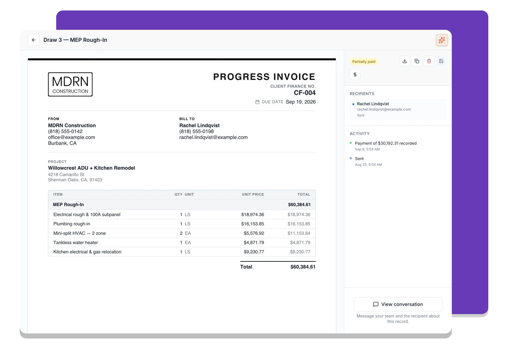
Task: Click recipient email rachel.lindqvist@example.com in sidebar
Action: pyautogui.click(x=384, y=109)
